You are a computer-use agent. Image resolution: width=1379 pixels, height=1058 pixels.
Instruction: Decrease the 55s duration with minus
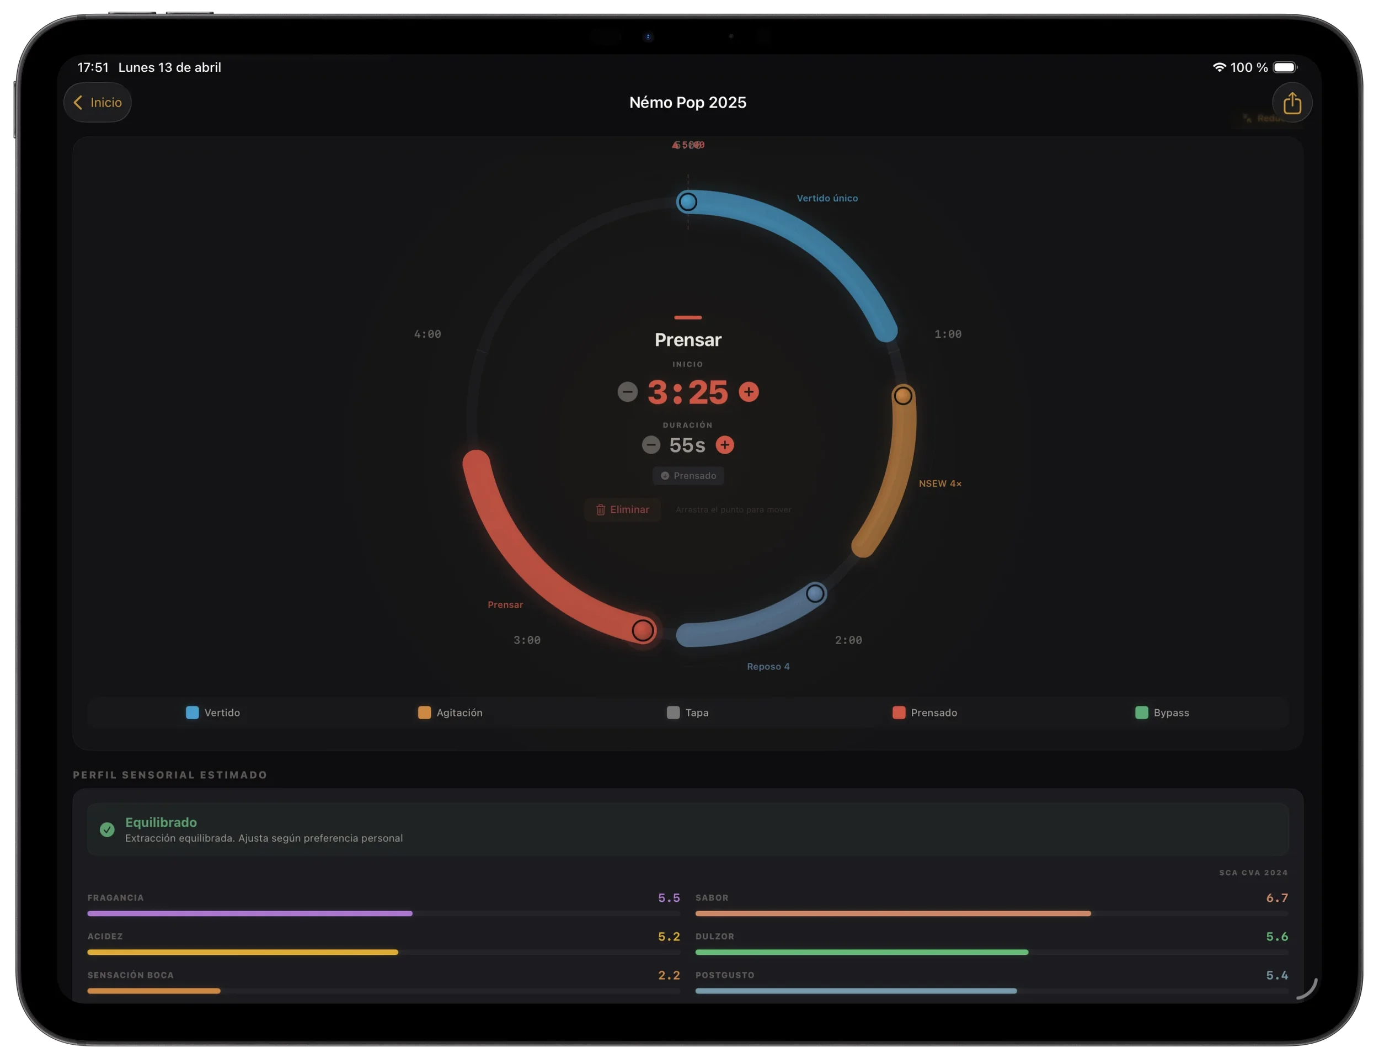pyautogui.click(x=651, y=445)
